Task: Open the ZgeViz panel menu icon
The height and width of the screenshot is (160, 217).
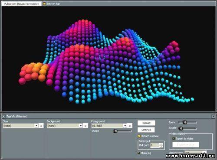Action: (x=4, y=116)
